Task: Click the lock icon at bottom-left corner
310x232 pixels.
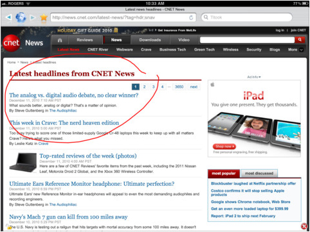Action: (9, 227)
